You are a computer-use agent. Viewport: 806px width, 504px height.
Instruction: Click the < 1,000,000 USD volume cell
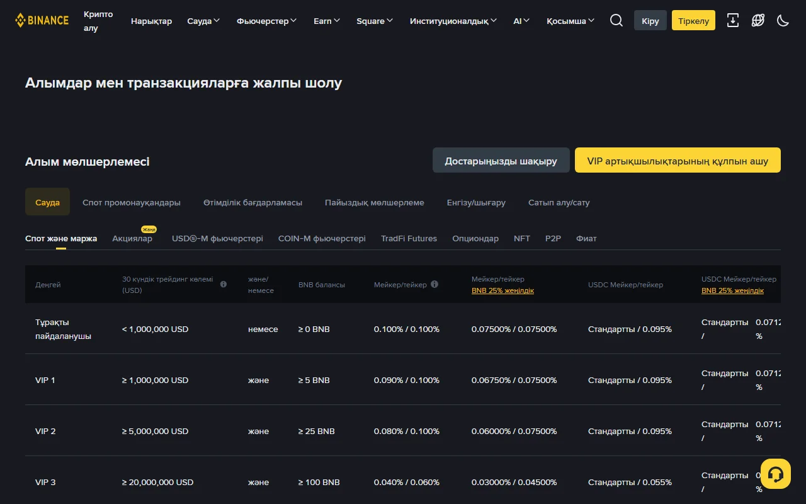click(x=155, y=329)
